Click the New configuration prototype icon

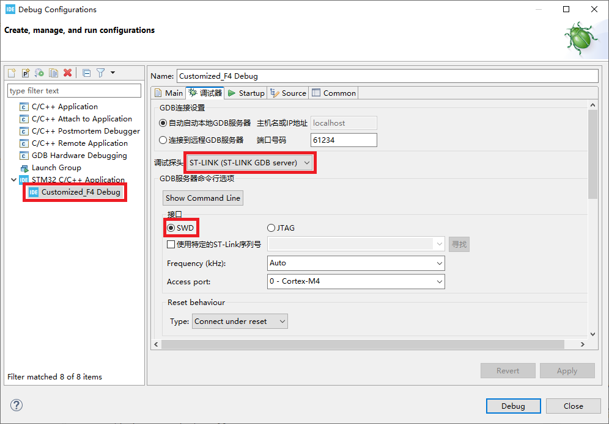click(x=26, y=73)
